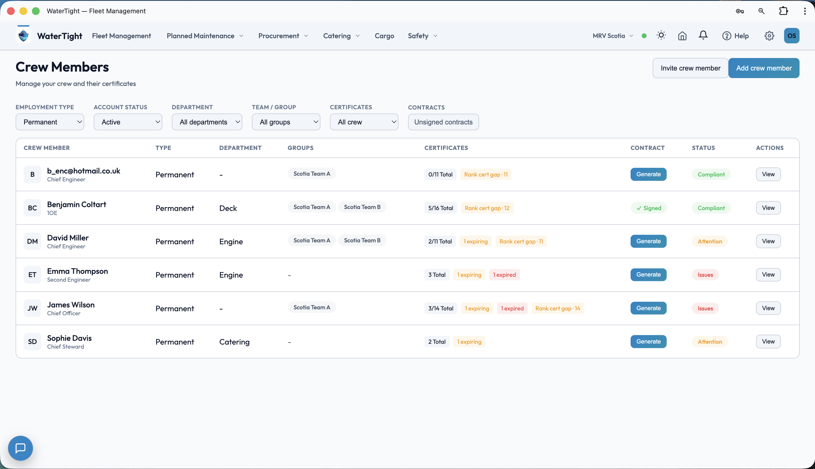The image size is (815, 469).
Task: Open the All departments dropdown
Action: (207, 122)
